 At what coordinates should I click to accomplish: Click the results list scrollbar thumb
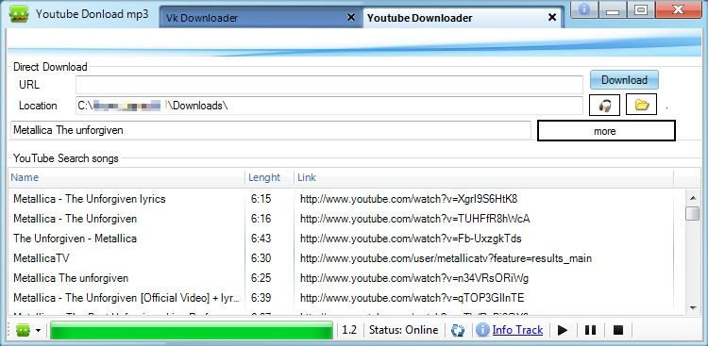692,213
